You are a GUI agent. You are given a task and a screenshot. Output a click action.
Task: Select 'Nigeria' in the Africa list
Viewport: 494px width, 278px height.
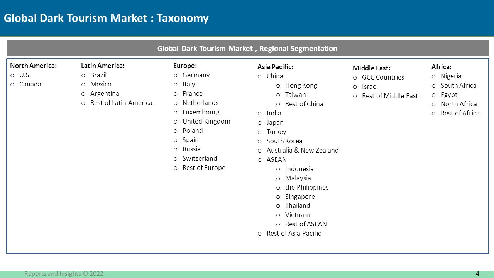[451, 76]
